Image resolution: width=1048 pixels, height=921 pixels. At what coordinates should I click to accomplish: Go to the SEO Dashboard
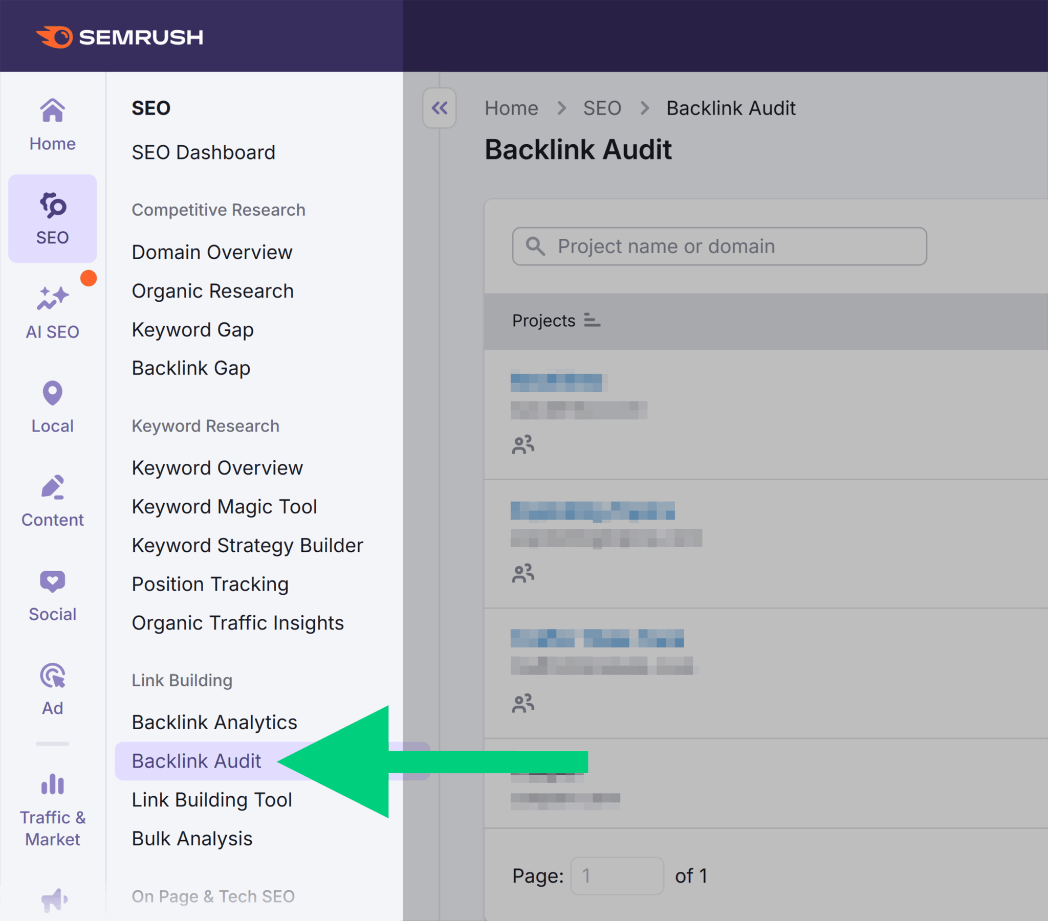tap(203, 152)
